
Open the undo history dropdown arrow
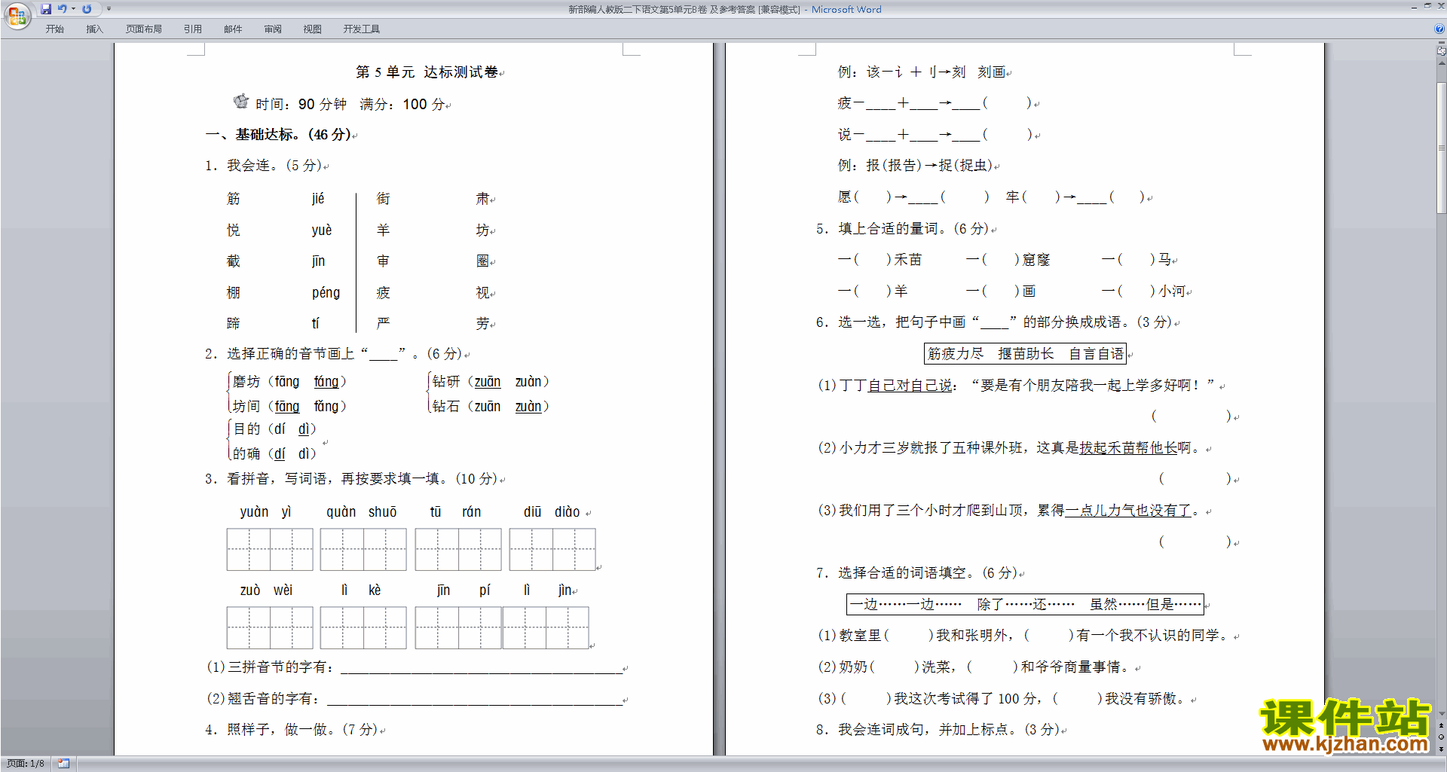pyautogui.click(x=73, y=9)
